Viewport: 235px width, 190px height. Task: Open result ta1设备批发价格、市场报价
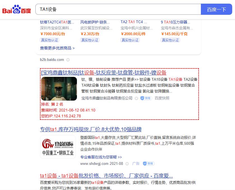[106, 176]
